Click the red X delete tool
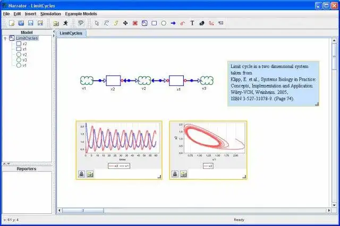This screenshot has width=340, height=226. point(135,23)
